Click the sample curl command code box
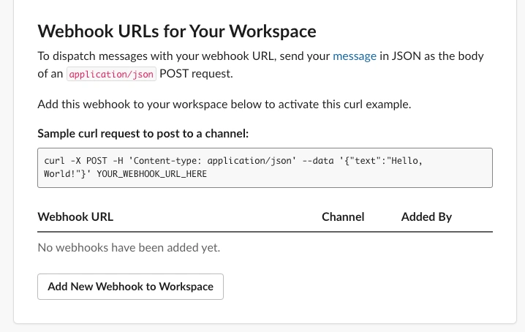Image resolution: width=525 pixels, height=332 pixels. 265,167
